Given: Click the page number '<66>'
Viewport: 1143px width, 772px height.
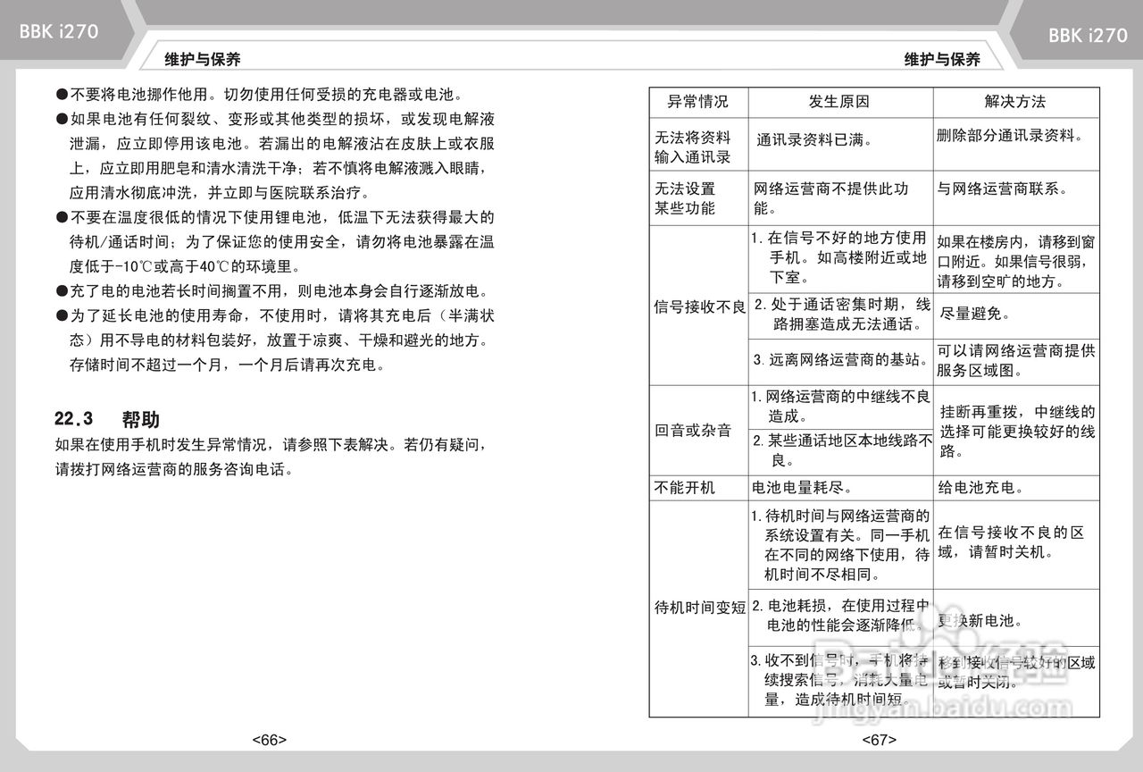Looking at the screenshot, I should (270, 739).
